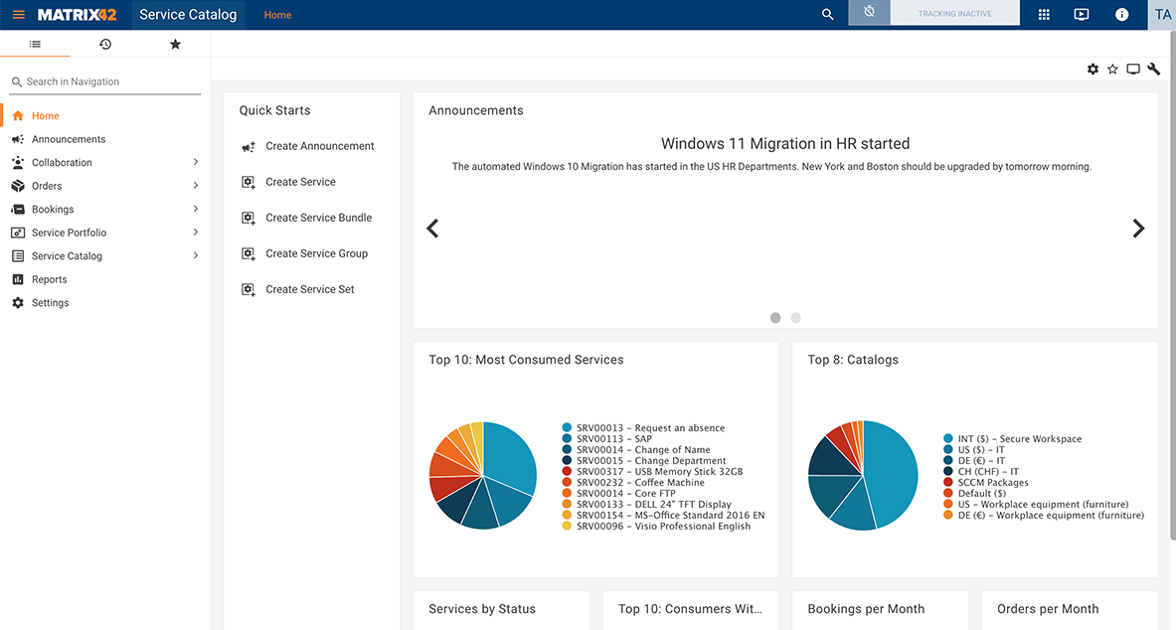This screenshot has width=1176, height=630.
Task: Open the video tutorials icon
Action: pos(1082,15)
